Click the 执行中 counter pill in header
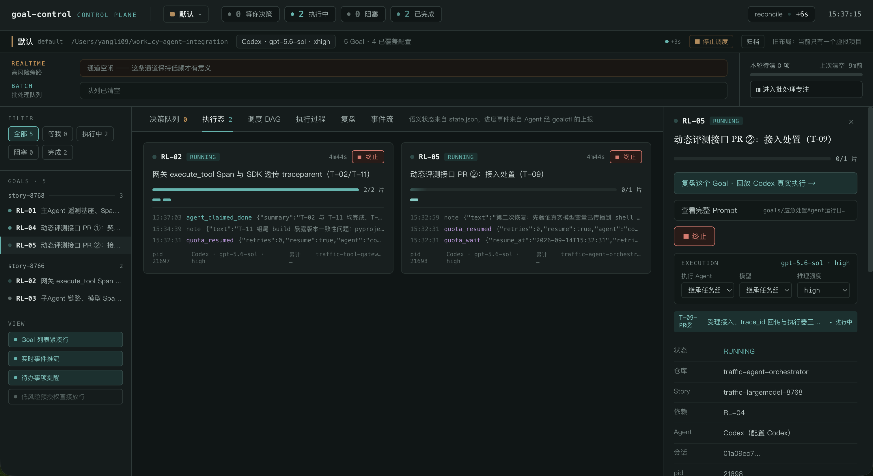The image size is (873, 476). pos(310,14)
